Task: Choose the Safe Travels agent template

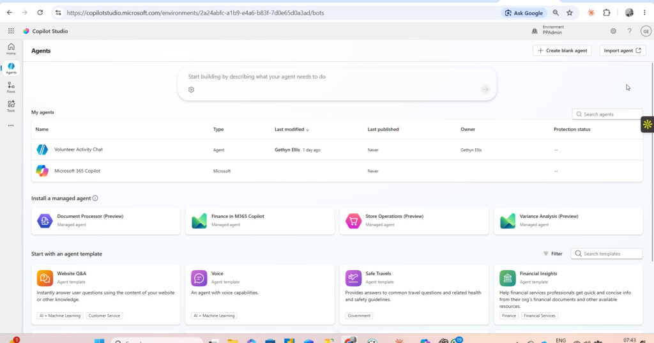Action: tap(414, 294)
